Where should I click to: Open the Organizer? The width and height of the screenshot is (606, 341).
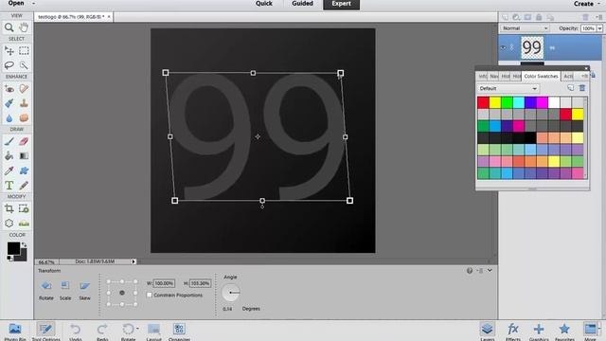[x=179, y=332]
